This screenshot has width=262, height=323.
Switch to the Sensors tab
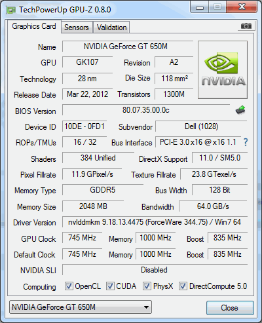click(x=77, y=28)
